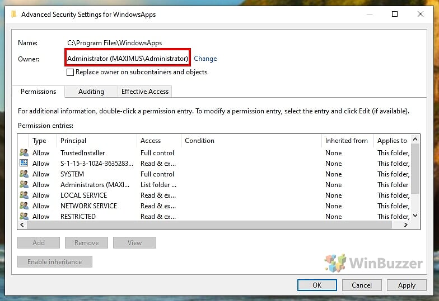Click the List folder ... access cell

[158, 185]
